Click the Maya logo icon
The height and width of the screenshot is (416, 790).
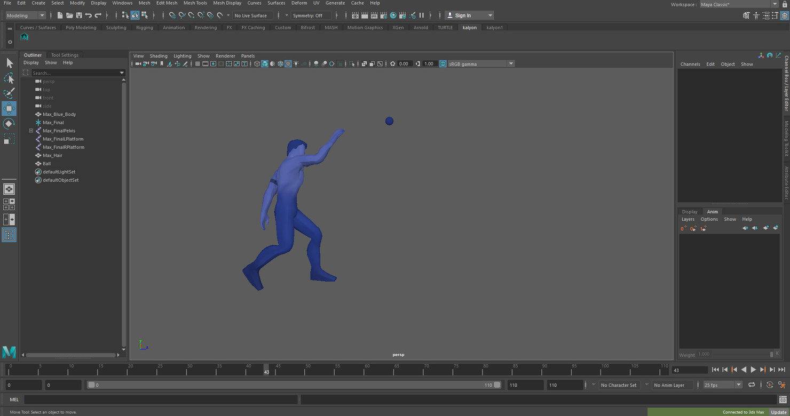coord(9,352)
